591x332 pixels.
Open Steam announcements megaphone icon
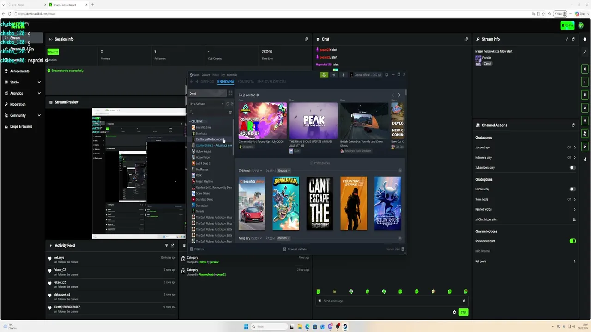[x=334, y=75]
